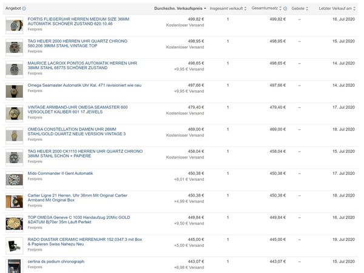Click TAG Heuer 560.206 thumbnail image
Image resolution: width=364 pixels, height=273 pixels.
15,47
